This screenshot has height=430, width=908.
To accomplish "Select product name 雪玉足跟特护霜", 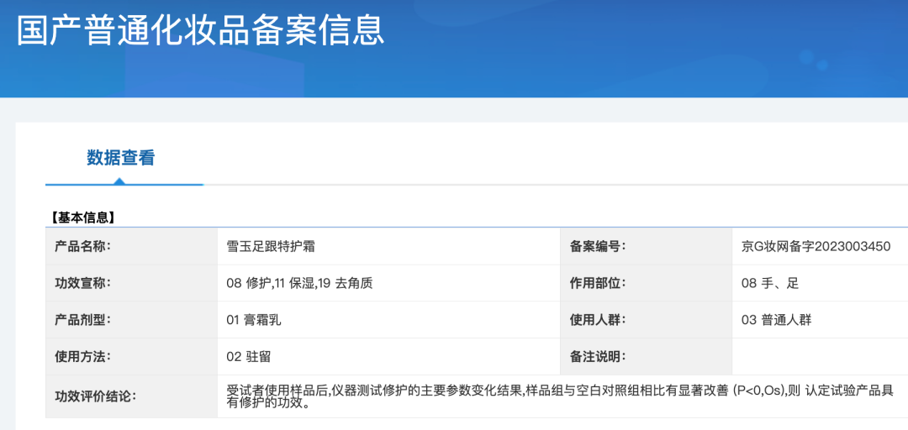I will tap(271, 247).
